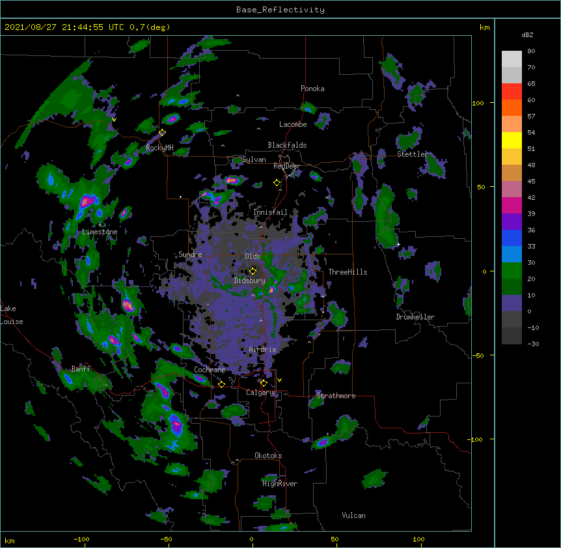Click the Calgary city label
This screenshot has width=561, height=548.
(260, 392)
